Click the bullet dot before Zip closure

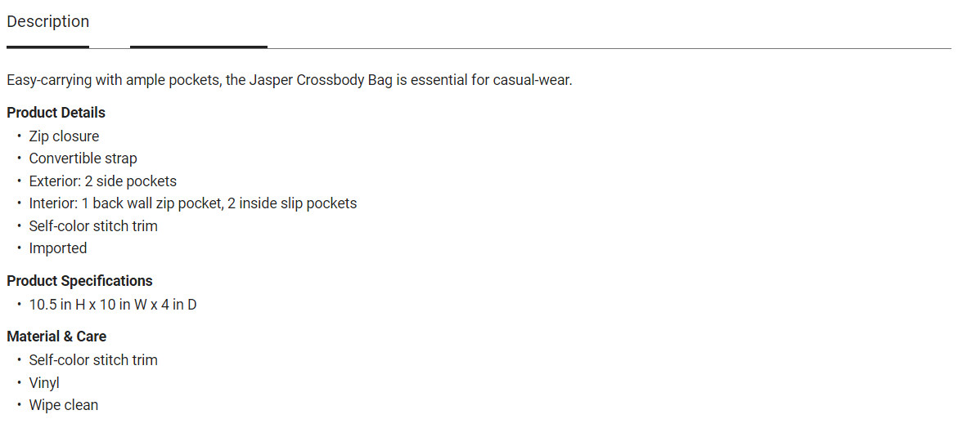pyautogui.click(x=19, y=136)
